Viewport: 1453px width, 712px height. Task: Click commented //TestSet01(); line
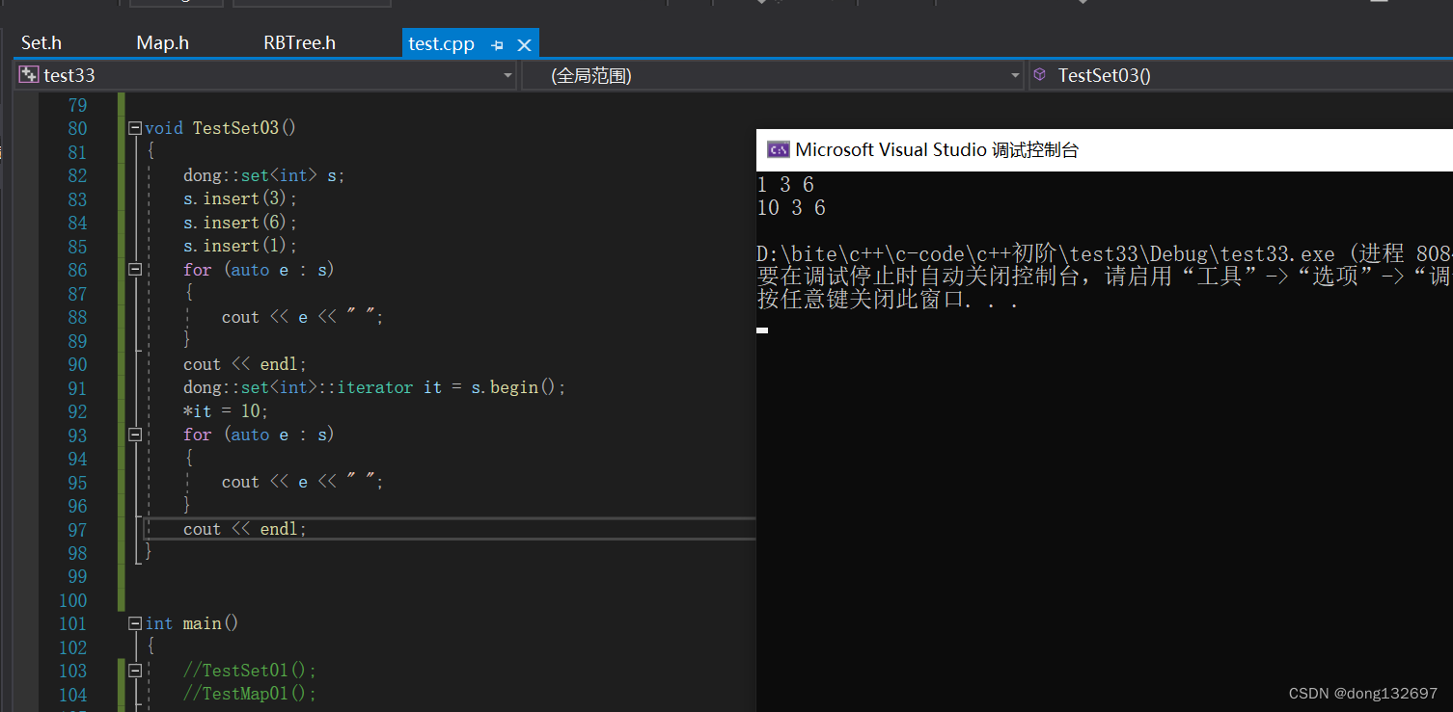pyautogui.click(x=250, y=671)
